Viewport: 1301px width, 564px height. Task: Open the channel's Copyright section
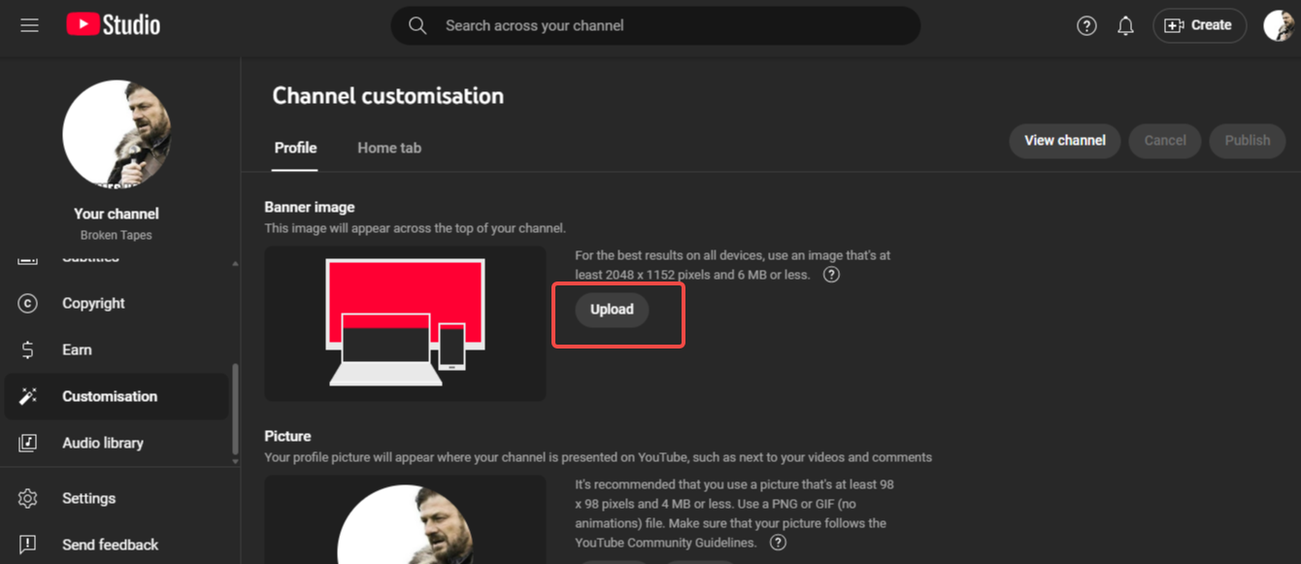coord(93,303)
